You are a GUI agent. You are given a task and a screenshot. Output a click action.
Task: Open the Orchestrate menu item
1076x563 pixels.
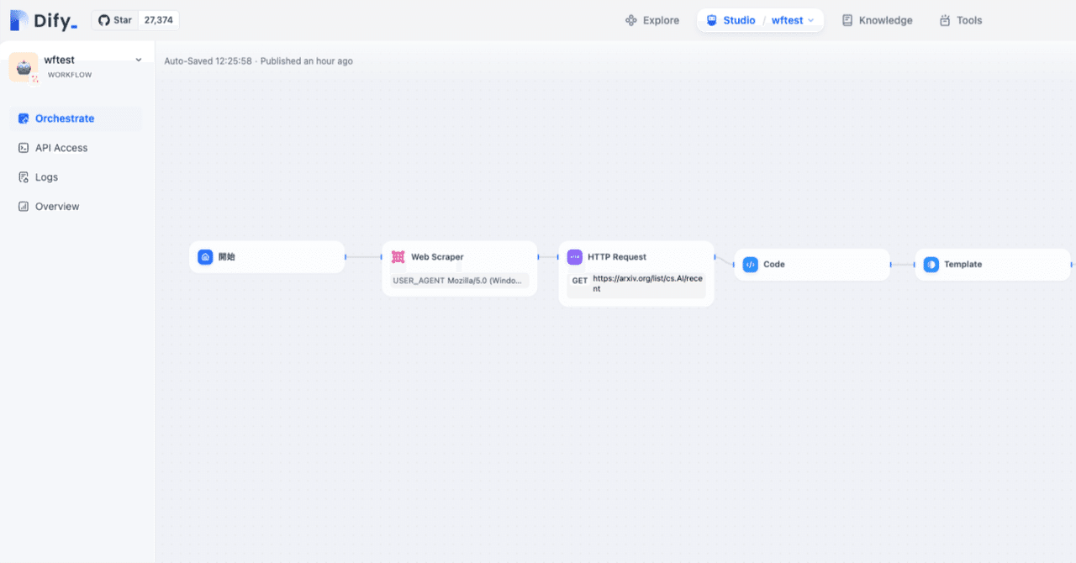(x=65, y=118)
